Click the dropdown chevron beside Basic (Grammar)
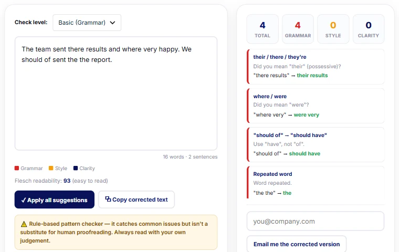 click(112, 23)
